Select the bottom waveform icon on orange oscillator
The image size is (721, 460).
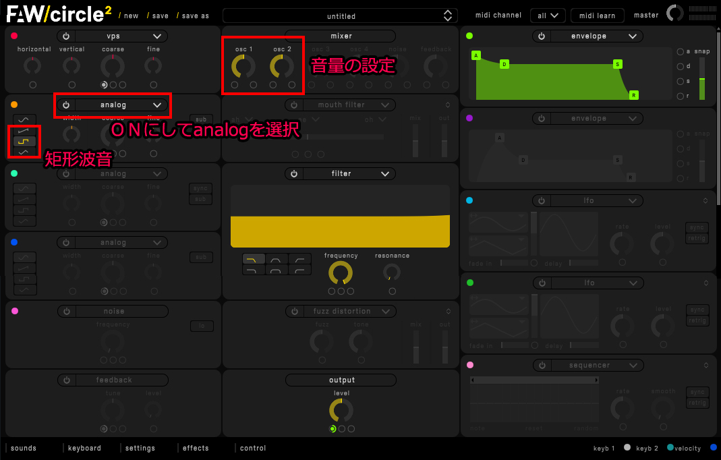pos(24,152)
